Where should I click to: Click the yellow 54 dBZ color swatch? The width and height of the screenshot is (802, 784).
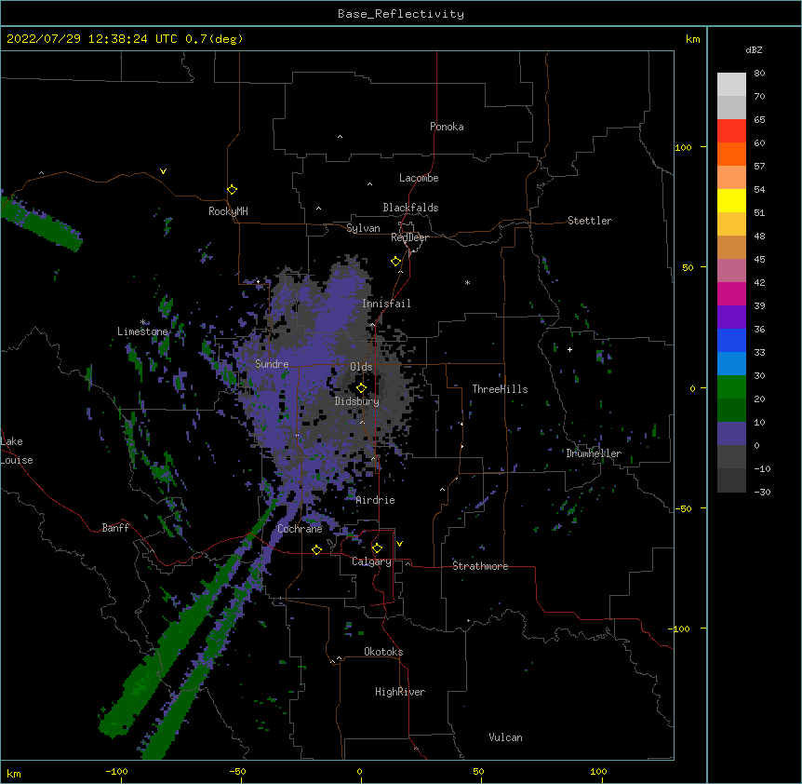[x=731, y=200]
